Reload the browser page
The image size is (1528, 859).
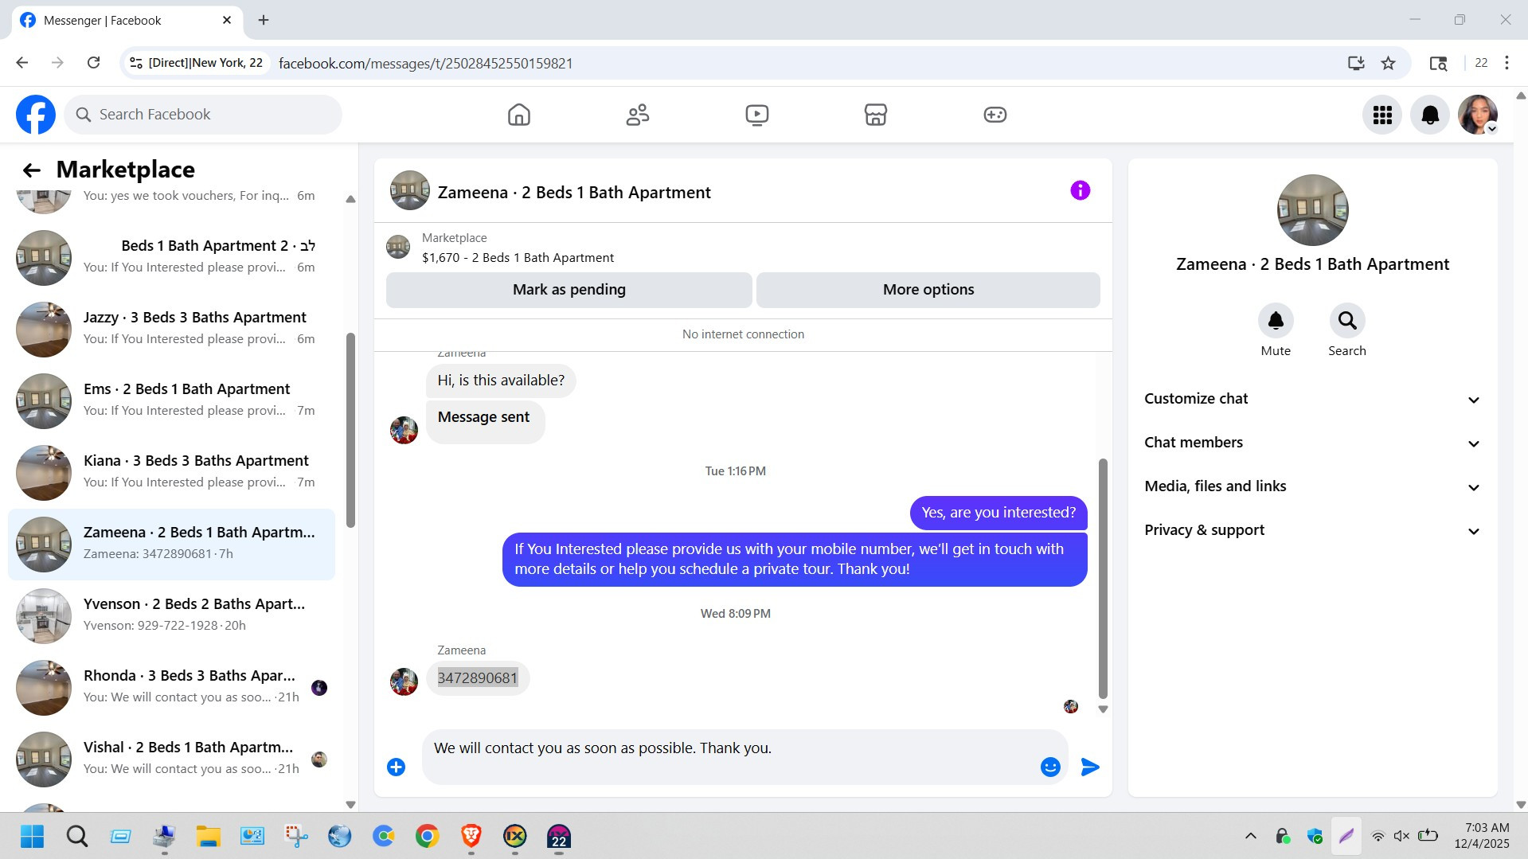pos(93,63)
